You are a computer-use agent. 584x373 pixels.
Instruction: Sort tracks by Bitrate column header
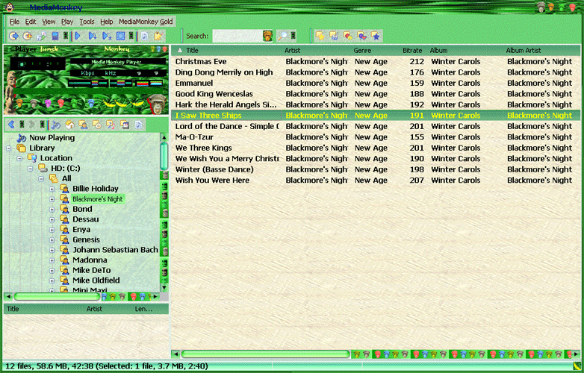(x=412, y=50)
